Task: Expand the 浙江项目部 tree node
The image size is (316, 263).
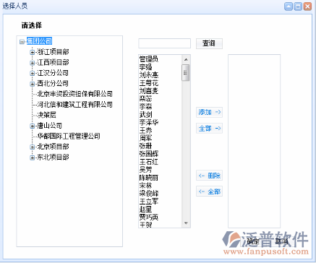Action: click(x=32, y=52)
